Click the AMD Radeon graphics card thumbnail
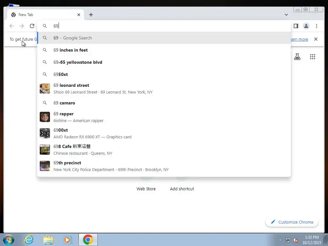The width and height of the screenshot is (328, 246). (45, 133)
